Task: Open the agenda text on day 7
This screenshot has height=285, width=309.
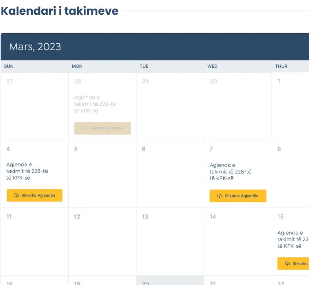Action: 231,171
